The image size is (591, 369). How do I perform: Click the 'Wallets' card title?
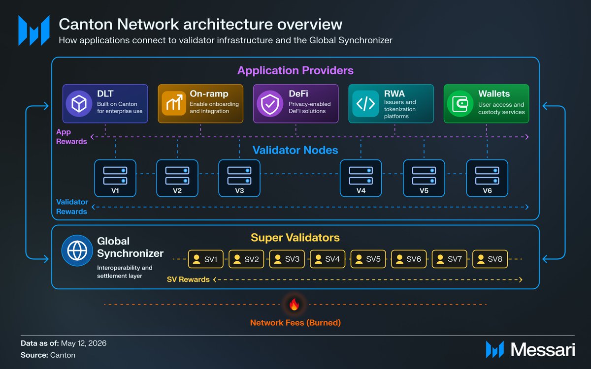tap(494, 93)
